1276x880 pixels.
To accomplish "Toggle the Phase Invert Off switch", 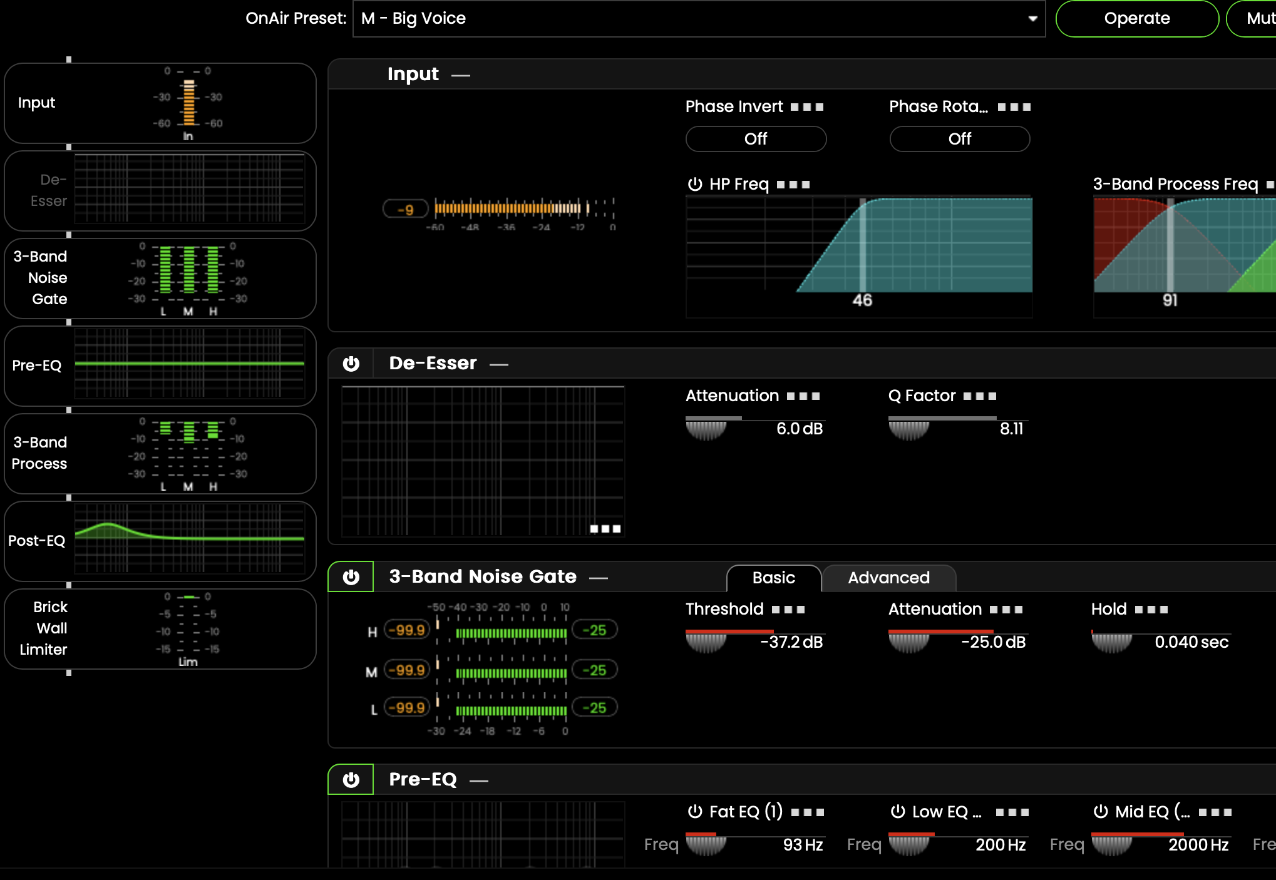I will pos(756,139).
